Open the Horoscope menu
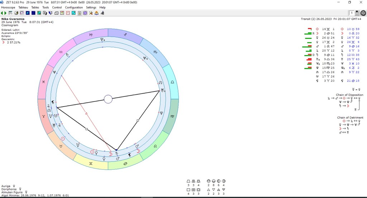 [8, 8]
